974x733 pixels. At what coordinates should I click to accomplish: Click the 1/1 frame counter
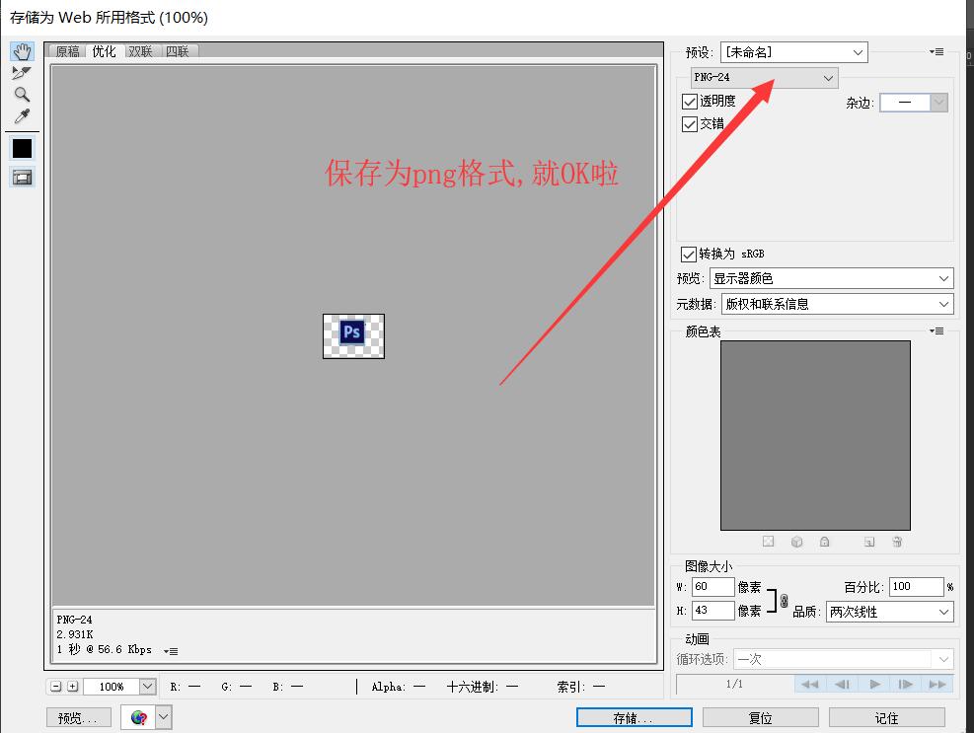click(734, 684)
